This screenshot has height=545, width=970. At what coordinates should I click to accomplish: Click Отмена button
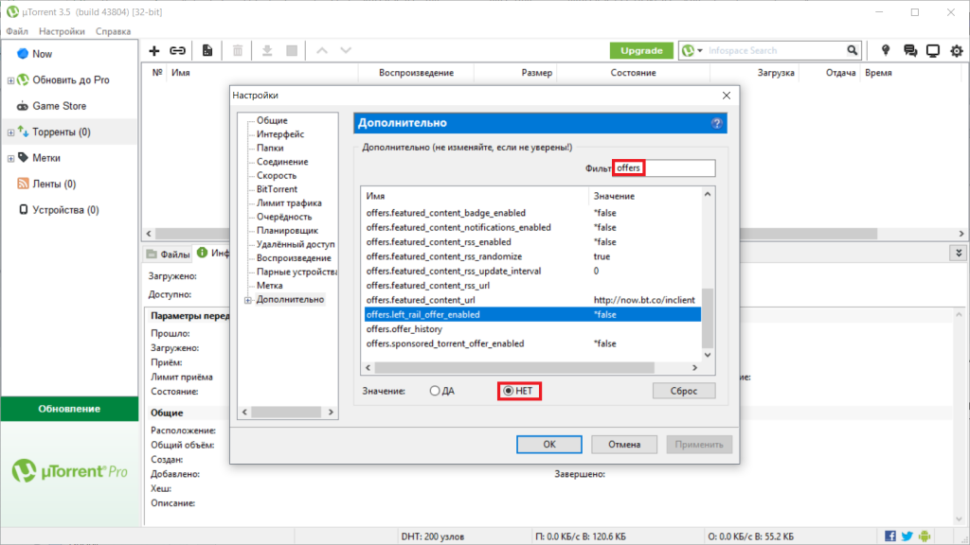[623, 445]
